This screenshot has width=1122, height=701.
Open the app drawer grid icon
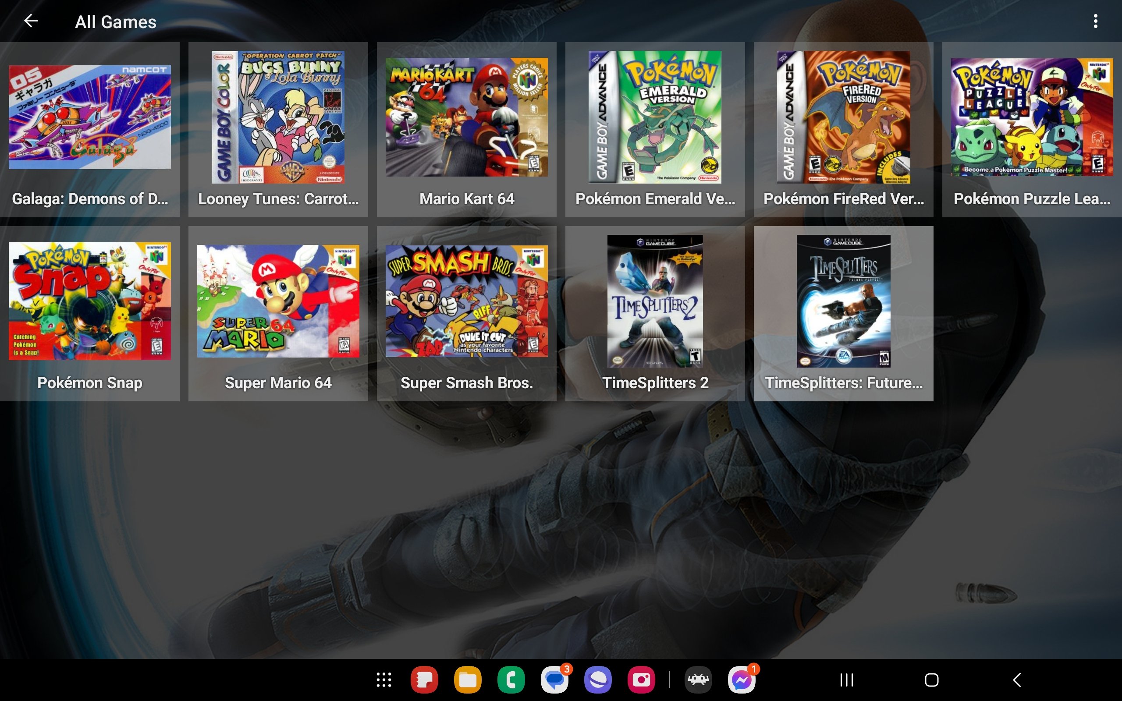point(384,680)
